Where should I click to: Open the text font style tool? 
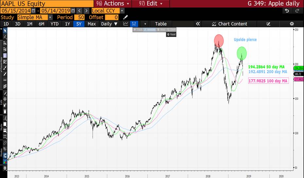pyautogui.click(x=5, y=118)
